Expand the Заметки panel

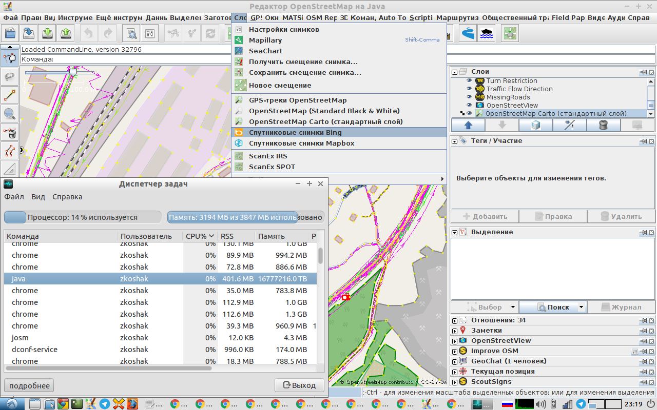click(454, 331)
